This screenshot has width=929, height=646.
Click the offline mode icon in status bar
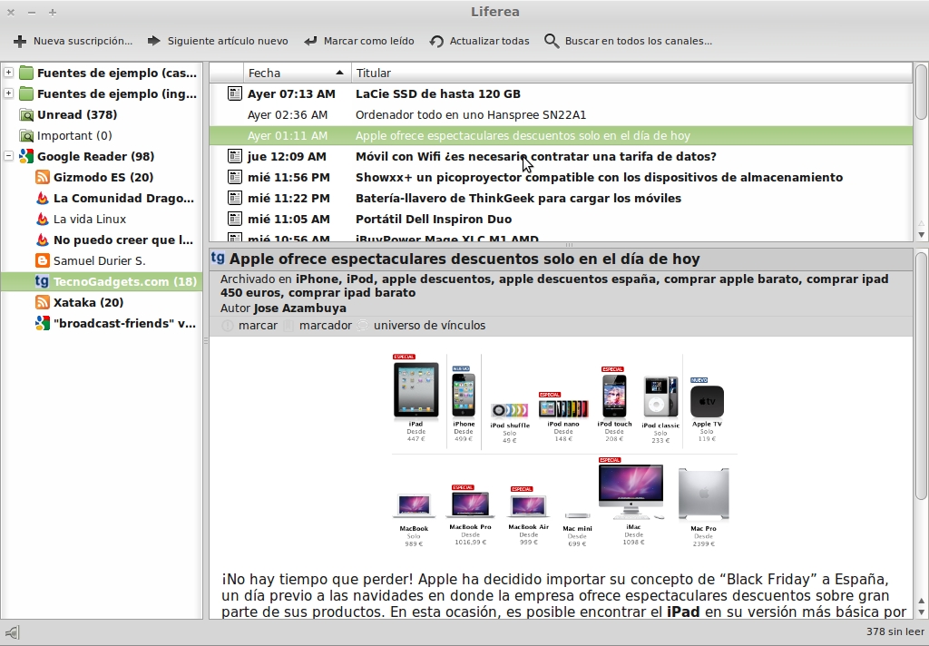[x=13, y=632]
